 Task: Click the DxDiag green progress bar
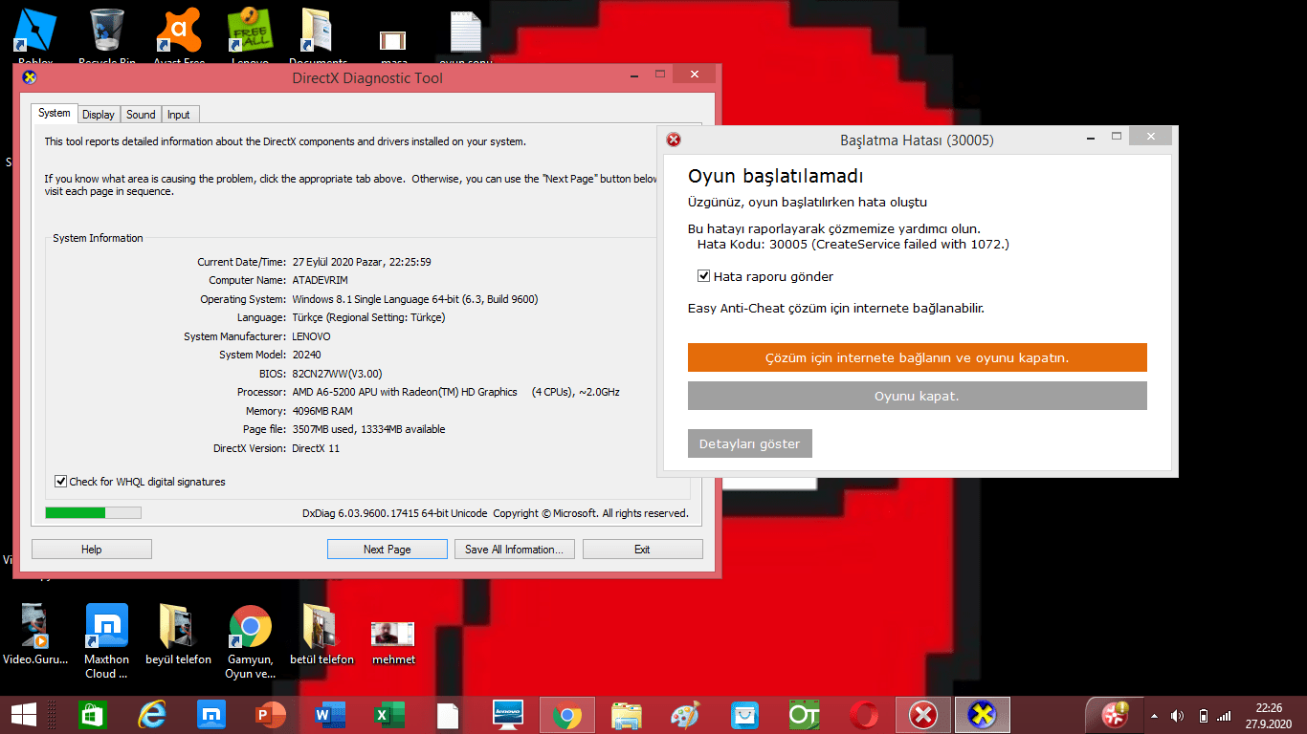pyautogui.click(x=93, y=513)
